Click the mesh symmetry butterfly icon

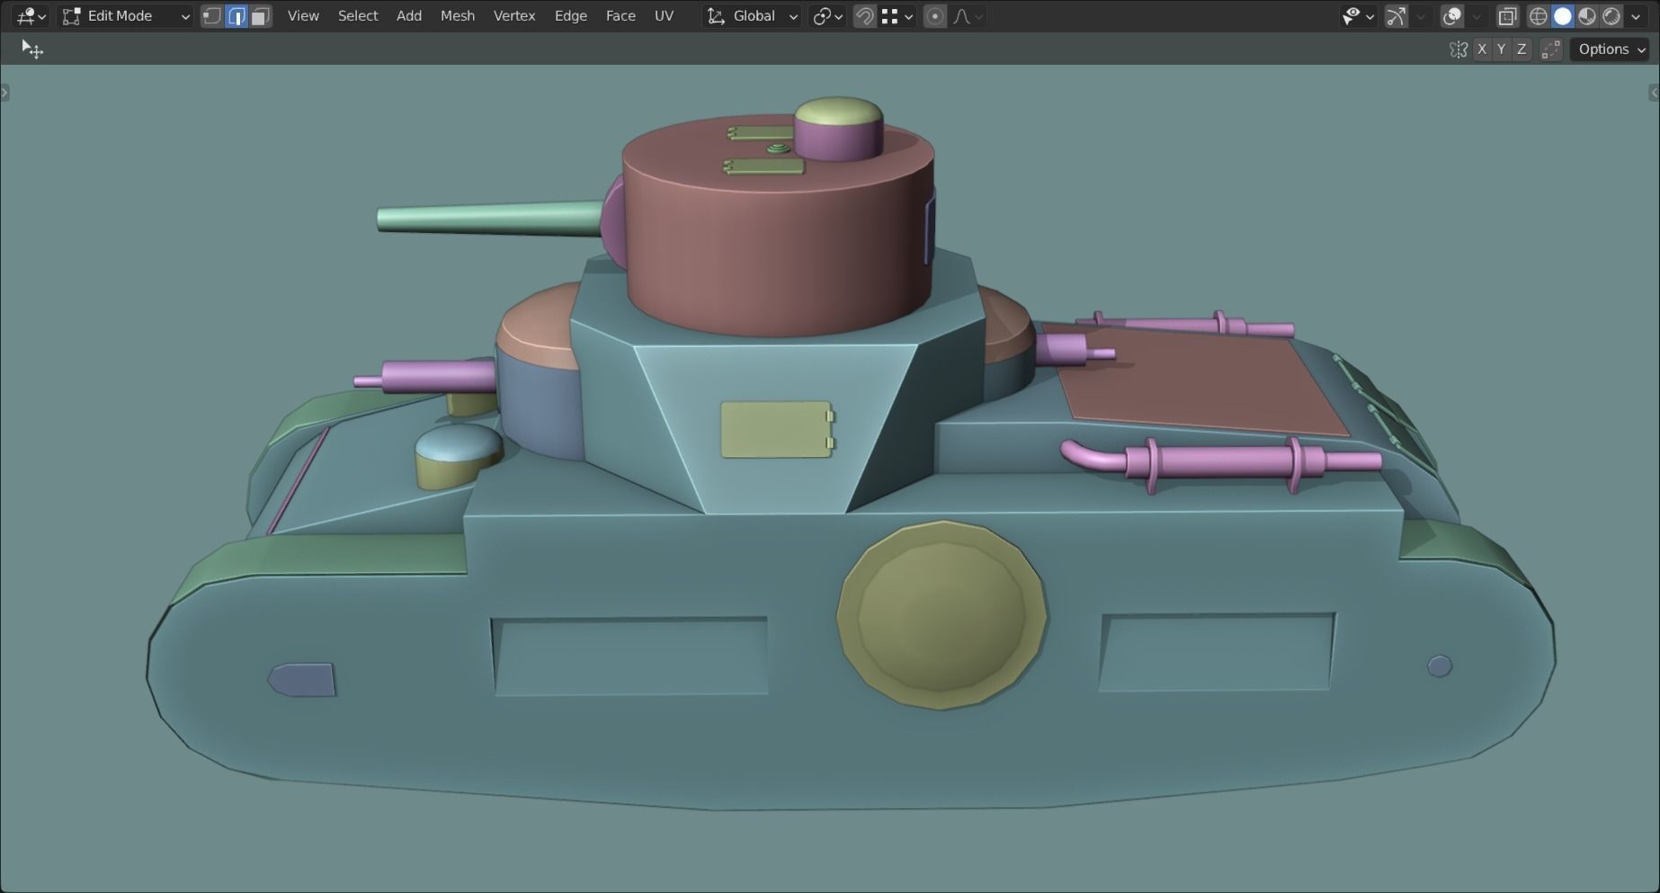tap(1458, 49)
